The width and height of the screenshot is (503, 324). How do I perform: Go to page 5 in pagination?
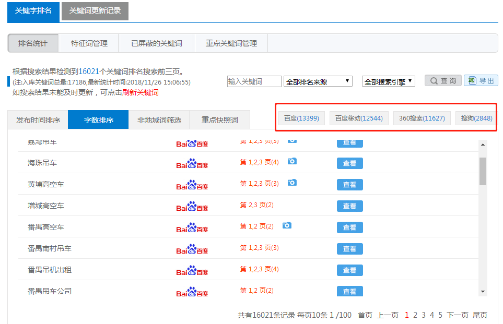(440, 315)
